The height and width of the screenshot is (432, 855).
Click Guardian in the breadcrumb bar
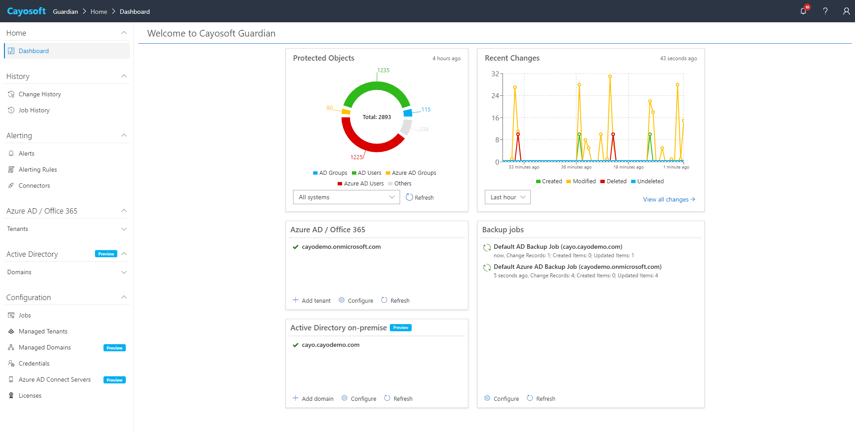click(65, 11)
